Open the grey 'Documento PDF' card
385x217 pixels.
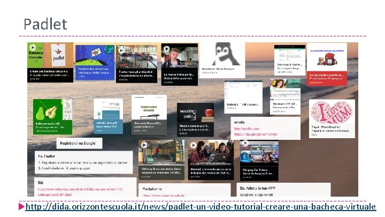[149, 115]
